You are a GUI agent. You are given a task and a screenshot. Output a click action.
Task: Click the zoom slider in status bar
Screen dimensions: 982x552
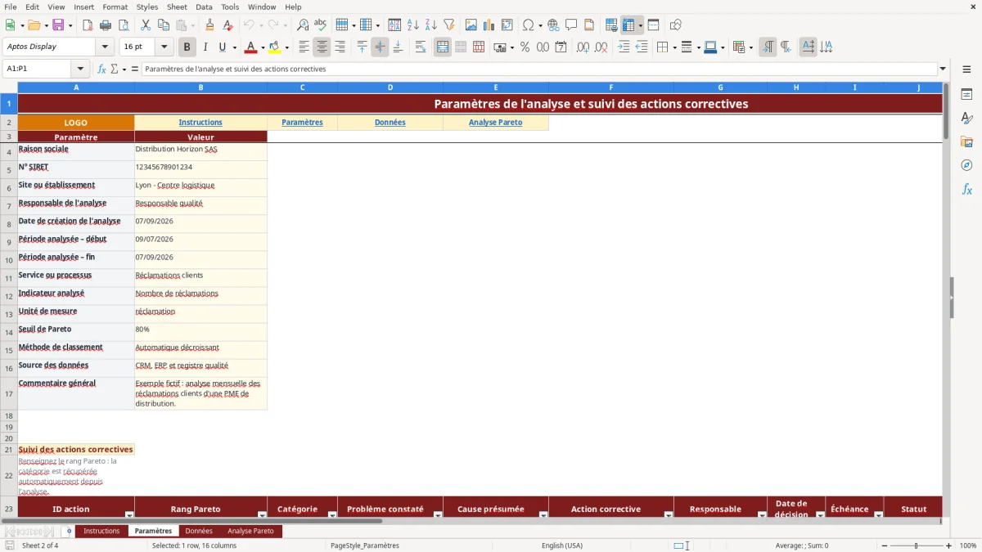point(916,545)
